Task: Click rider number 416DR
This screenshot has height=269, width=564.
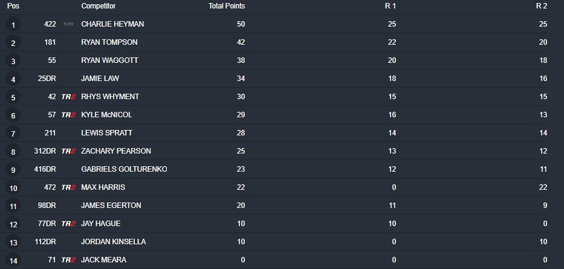Action: tap(45, 169)
